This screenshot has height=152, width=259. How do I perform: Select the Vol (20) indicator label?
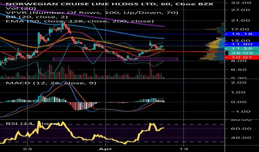[21, 8]
